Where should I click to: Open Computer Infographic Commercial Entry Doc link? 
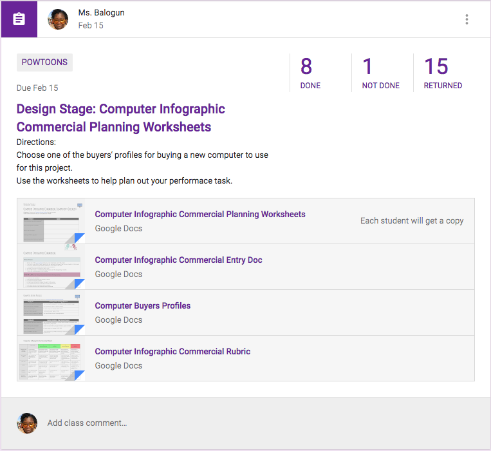pos(178,260)
